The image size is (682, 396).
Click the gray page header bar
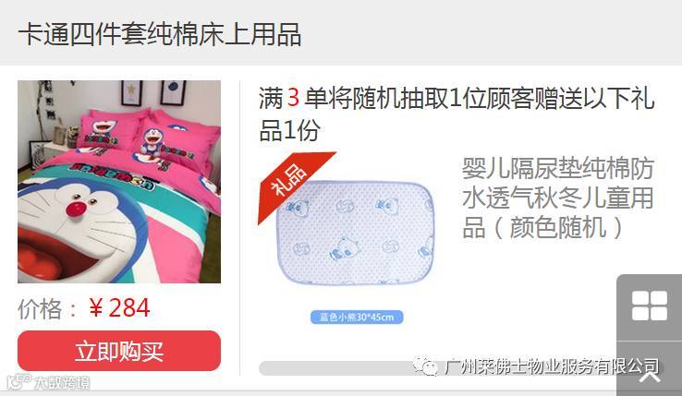pyautogui.click(x=341, y=32)
